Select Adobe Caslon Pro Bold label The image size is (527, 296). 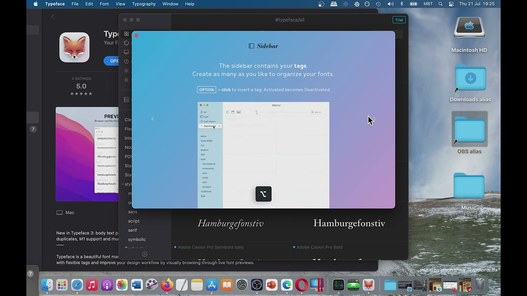(x=319, y=247)
